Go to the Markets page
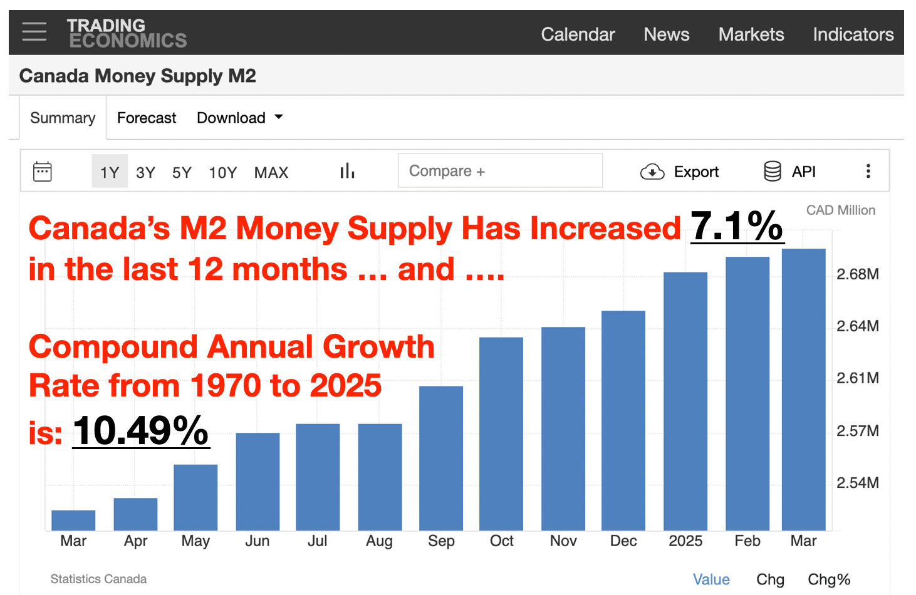 (x=751, y=34)
